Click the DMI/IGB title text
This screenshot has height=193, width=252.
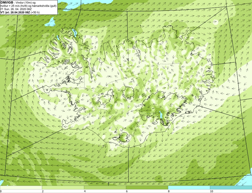[7, 3]
